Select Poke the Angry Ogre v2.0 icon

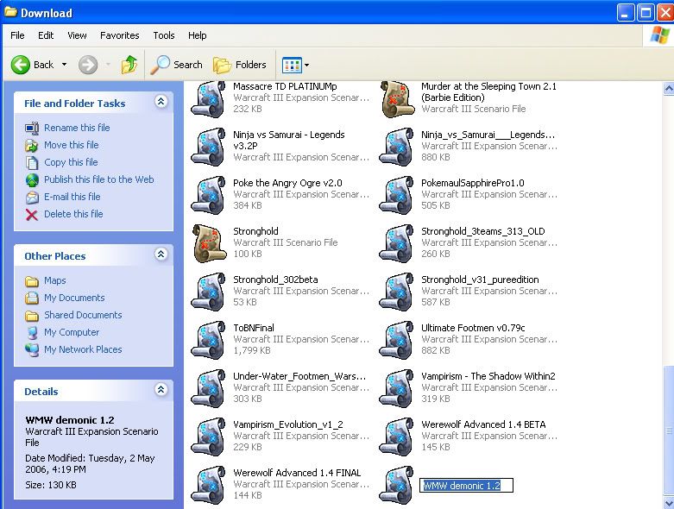[x=209, y=195]
